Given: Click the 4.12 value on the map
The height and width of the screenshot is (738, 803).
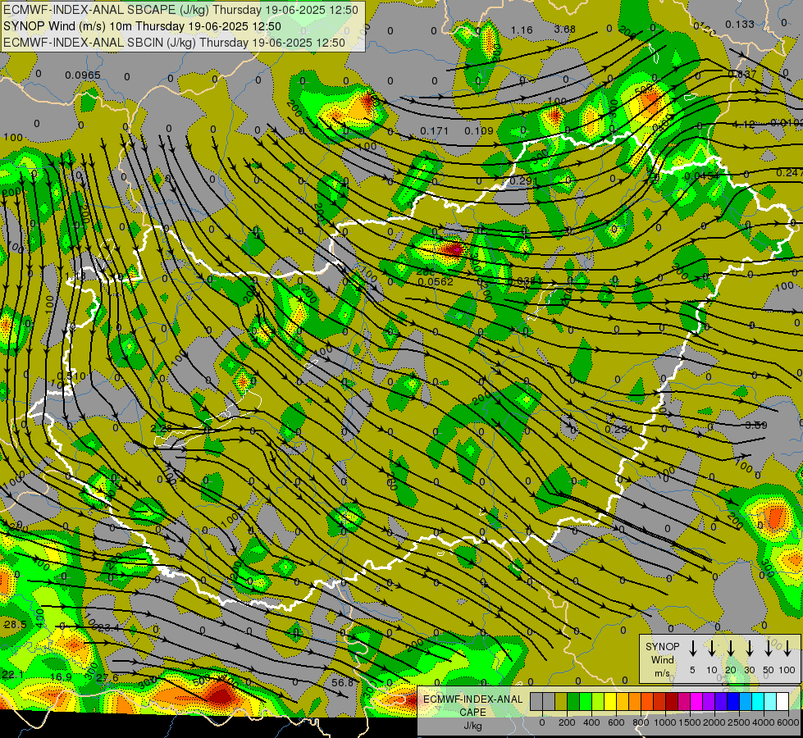Looking at the screenshot, I should pos(744,125).
